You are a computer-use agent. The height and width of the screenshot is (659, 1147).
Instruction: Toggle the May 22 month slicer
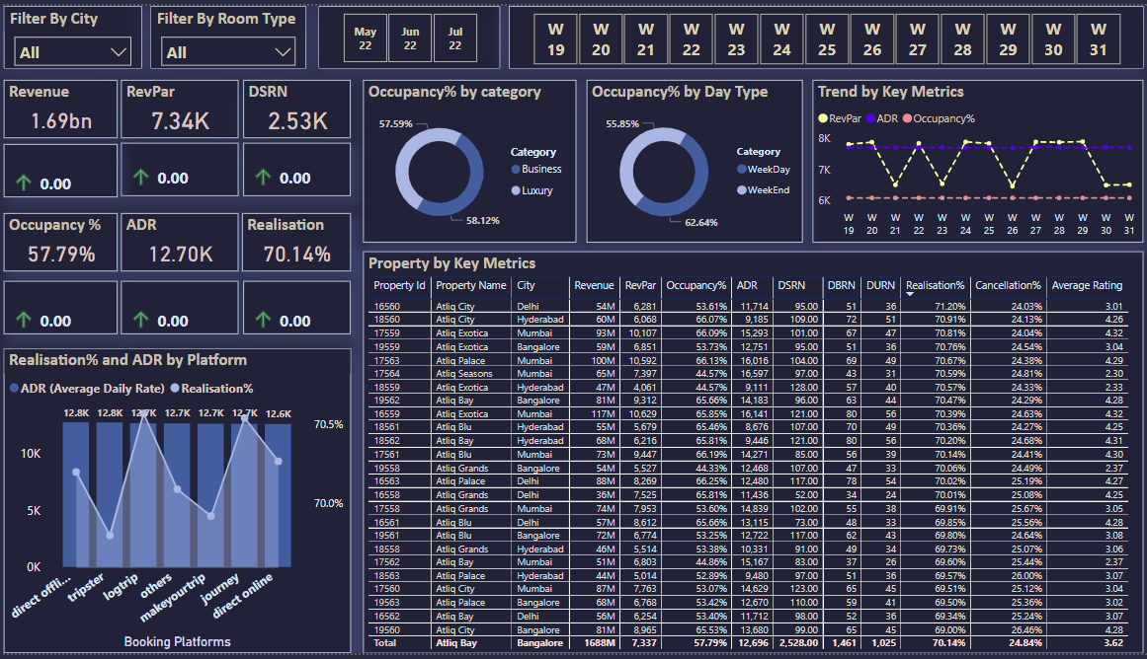366,39
